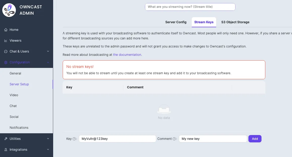Viewport: 292px width, 157px height.
Task: Collapse the Configuration menu chevron
Action: (x=48, y=62)
